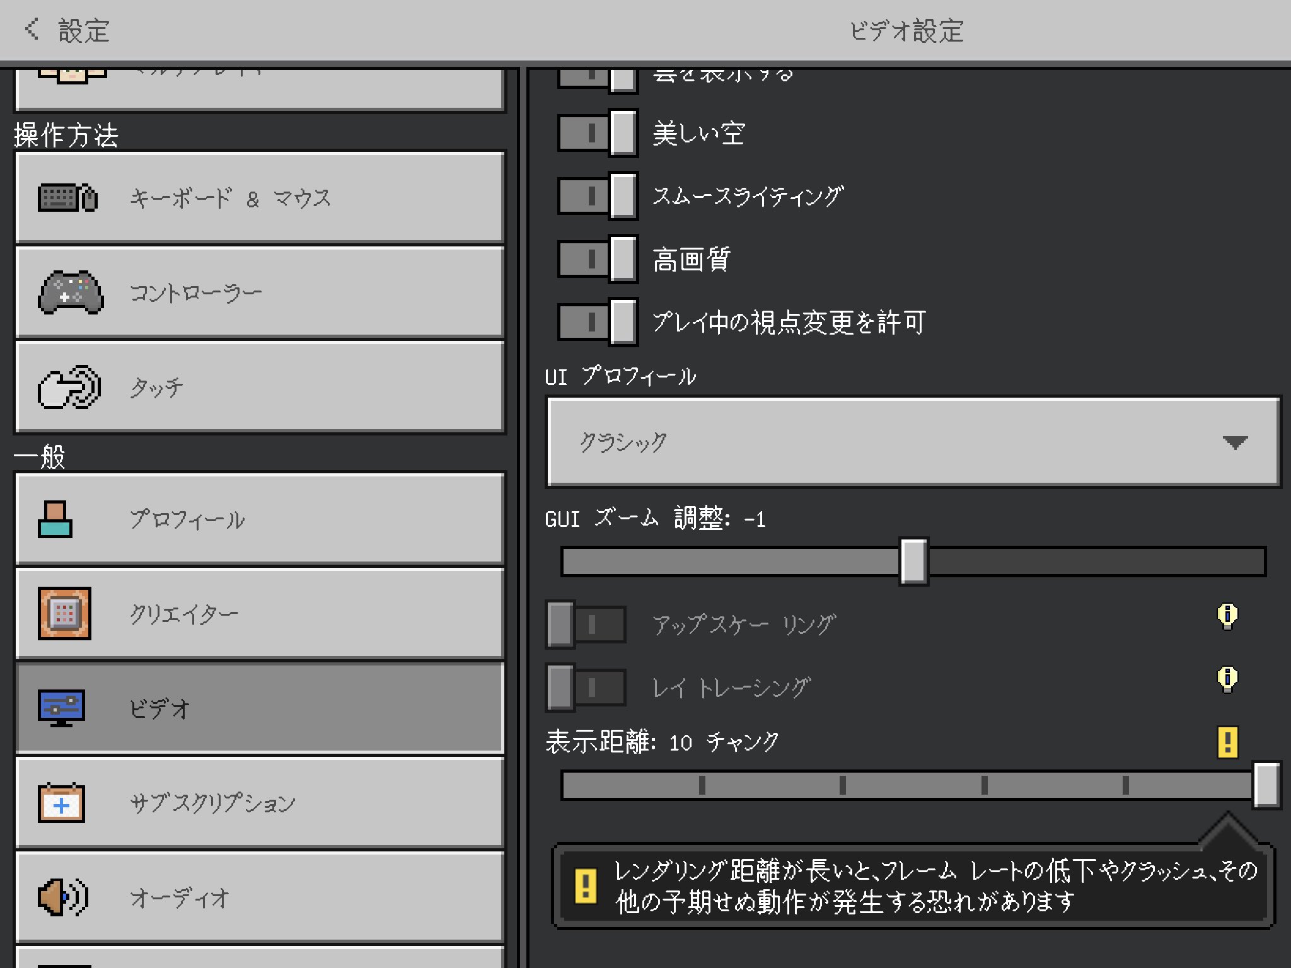
Task: Toggle the 美しい空 switch
Action: [598, 133]
